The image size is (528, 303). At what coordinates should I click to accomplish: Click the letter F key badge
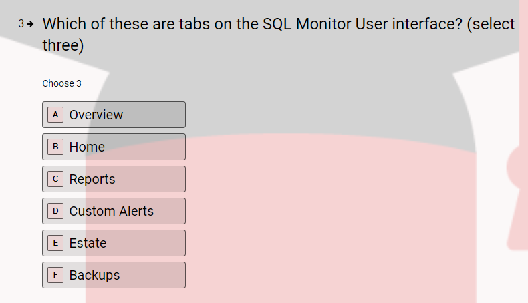tap(55, 275)
